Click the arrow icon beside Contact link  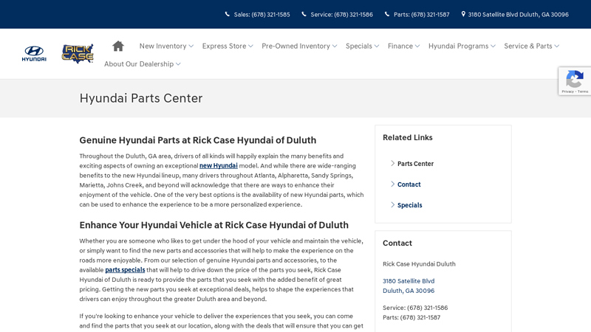pyautogui.click(x=392, y=184)
